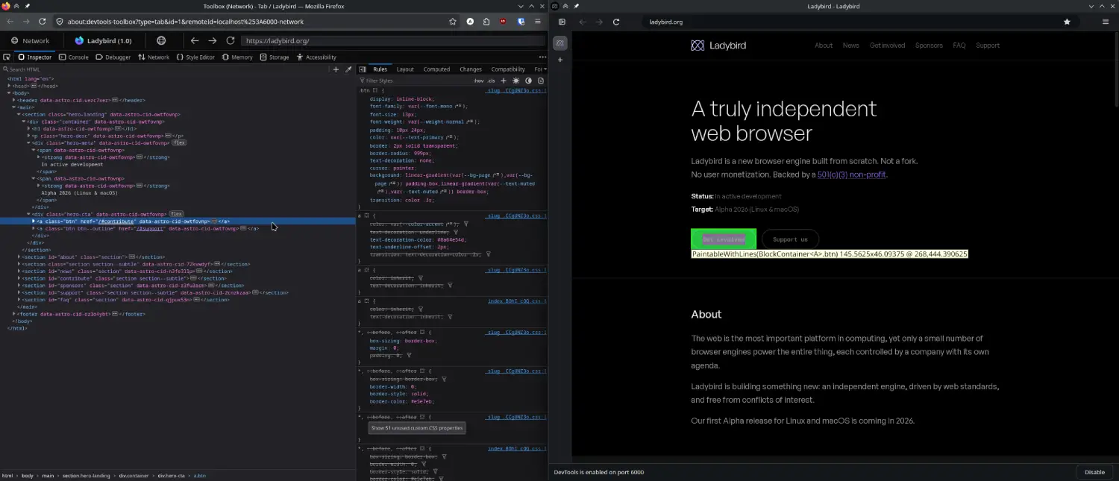Click the element picker icon in DevTools
Screen dimensions: 1119x481
tap(7, 57)
